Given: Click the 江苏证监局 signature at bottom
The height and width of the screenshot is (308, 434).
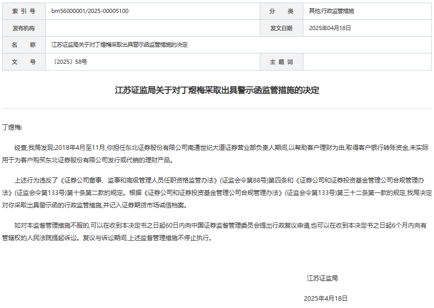Looking at the screenshot, I should (322, 278).
